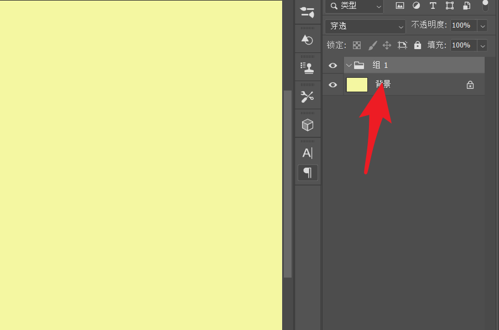The height and width of the screenshot is (330, 499).
Task: Open the Tool Presets panel icon
Action: click(x=308, y=97)
